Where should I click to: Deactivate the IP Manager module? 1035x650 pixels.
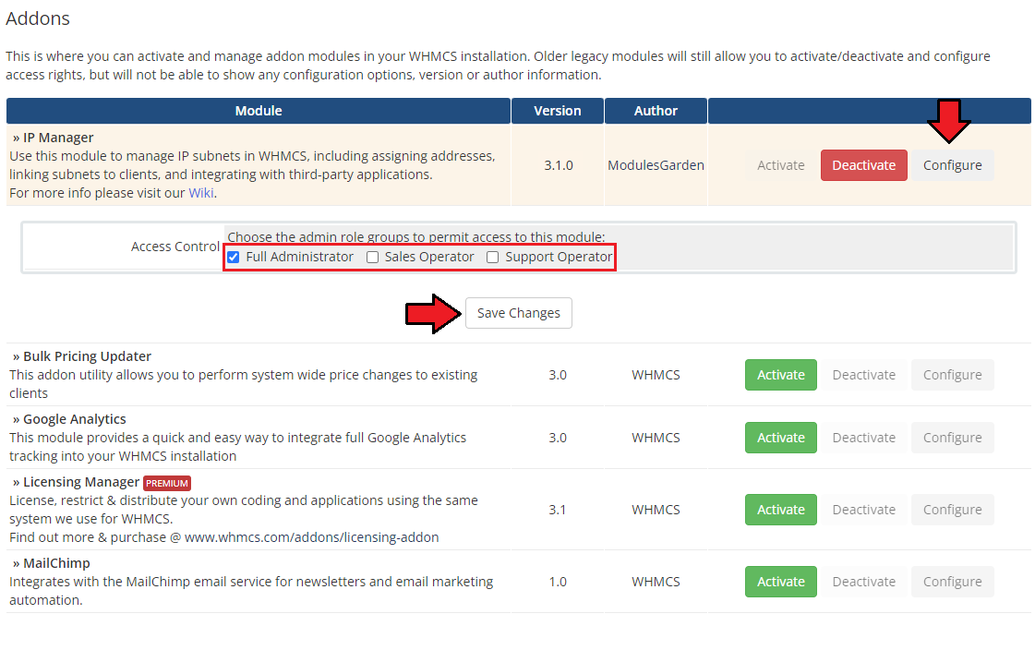pyautogui.click(x=863, y=165)
